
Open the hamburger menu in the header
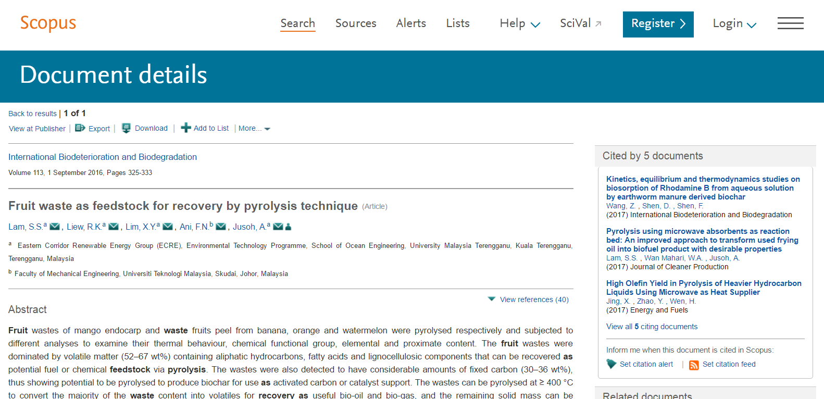click(x=790, y=23)
